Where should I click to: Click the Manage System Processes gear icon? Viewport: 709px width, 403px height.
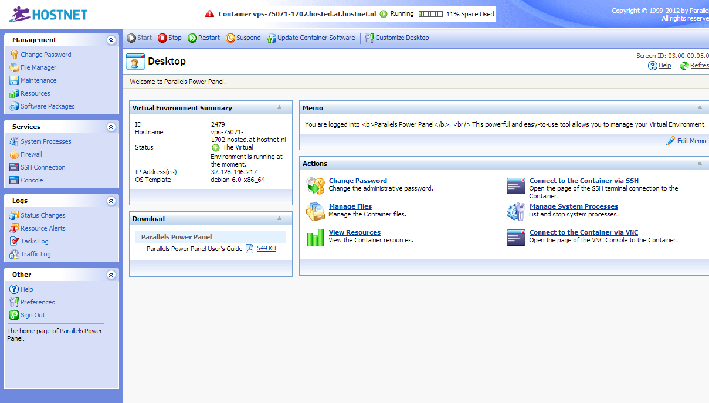point(516,212)
